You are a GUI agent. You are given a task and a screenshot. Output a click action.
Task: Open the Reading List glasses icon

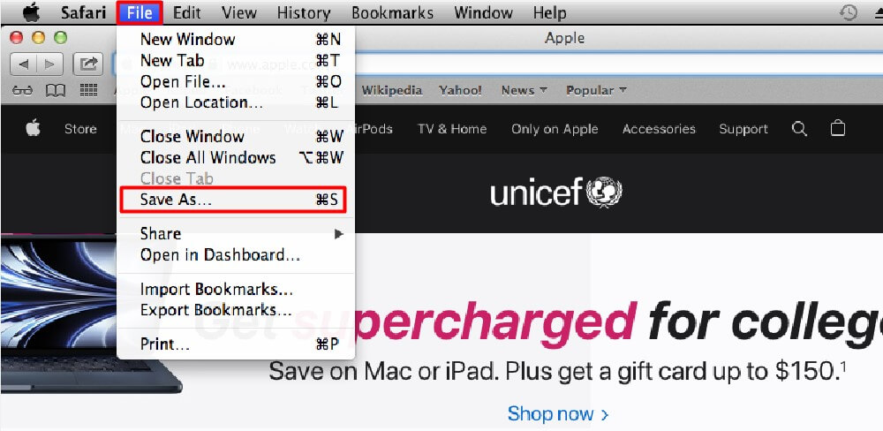click(23, 91)
